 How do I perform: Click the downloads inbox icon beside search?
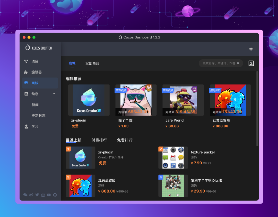click(x=251, y=63)
